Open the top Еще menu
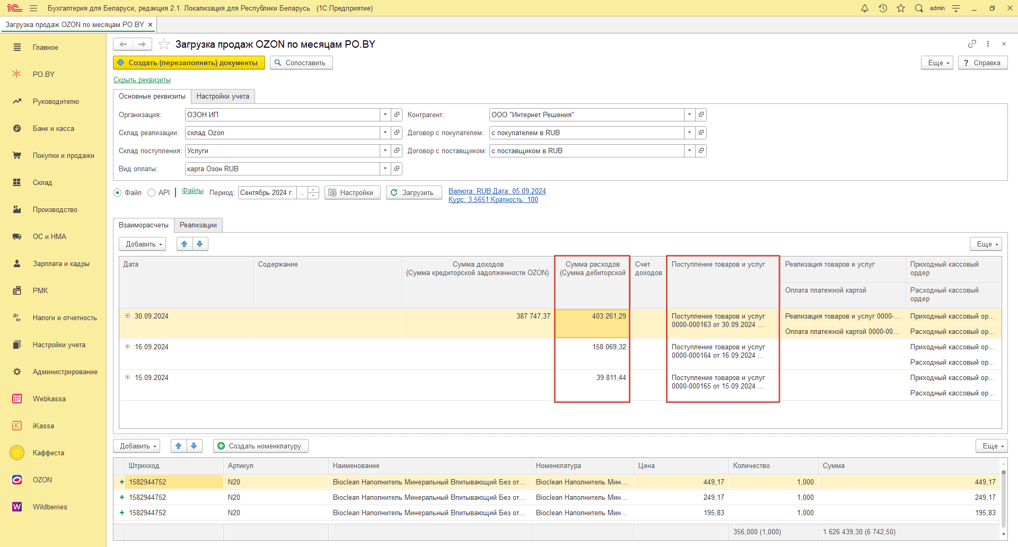 937,63
